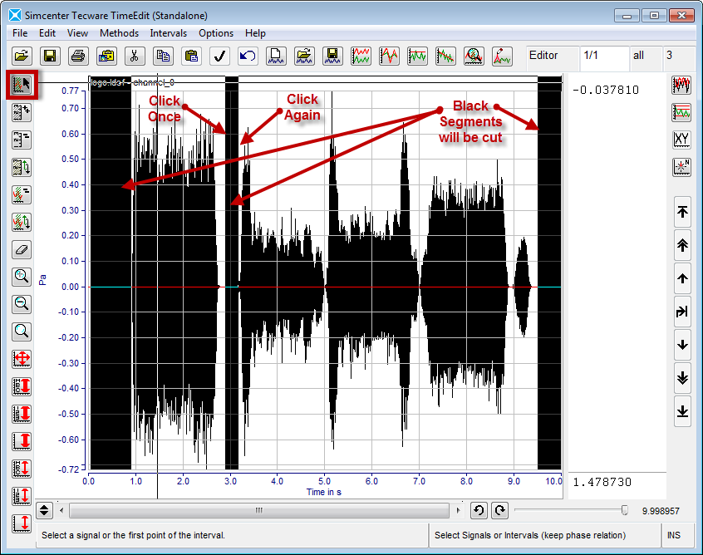Choose the add interval tool with plus
The image size is (703, 555).
click(x=22, y=112)
